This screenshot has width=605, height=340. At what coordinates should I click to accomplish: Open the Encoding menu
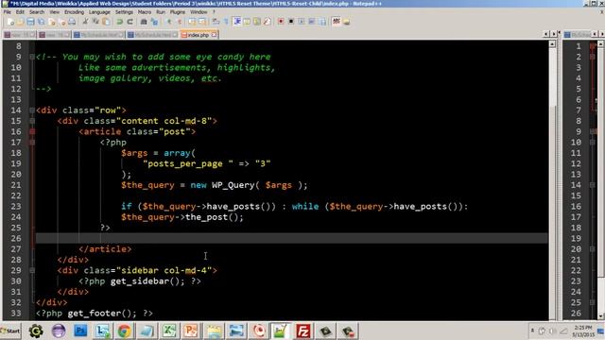[74, 12]
